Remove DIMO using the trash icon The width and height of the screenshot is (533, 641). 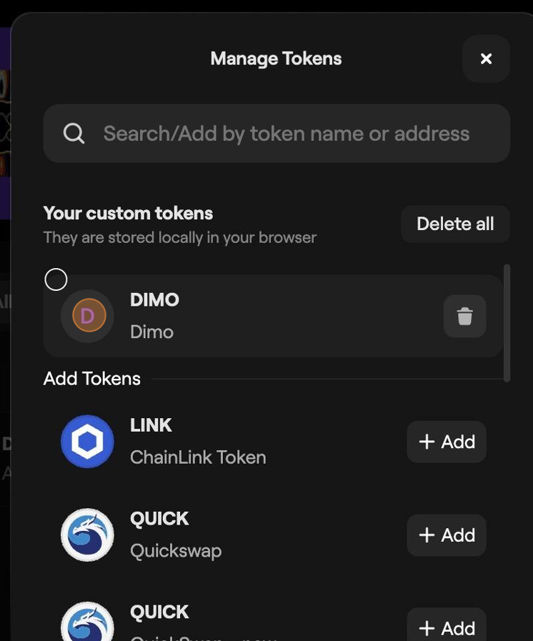(x=464, y=316)
